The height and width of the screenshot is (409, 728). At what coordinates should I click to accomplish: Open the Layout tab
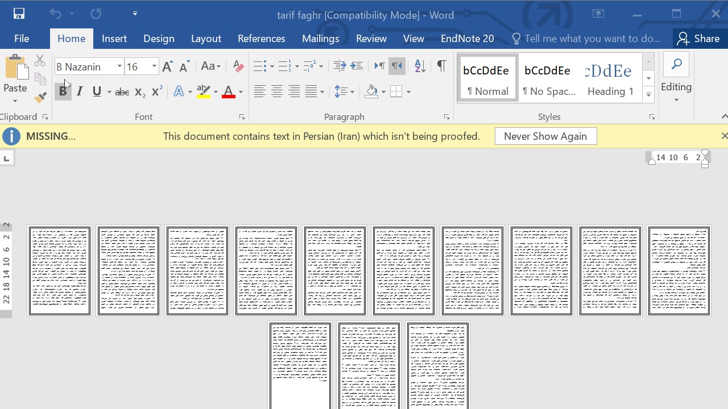[x=206, y=39]
